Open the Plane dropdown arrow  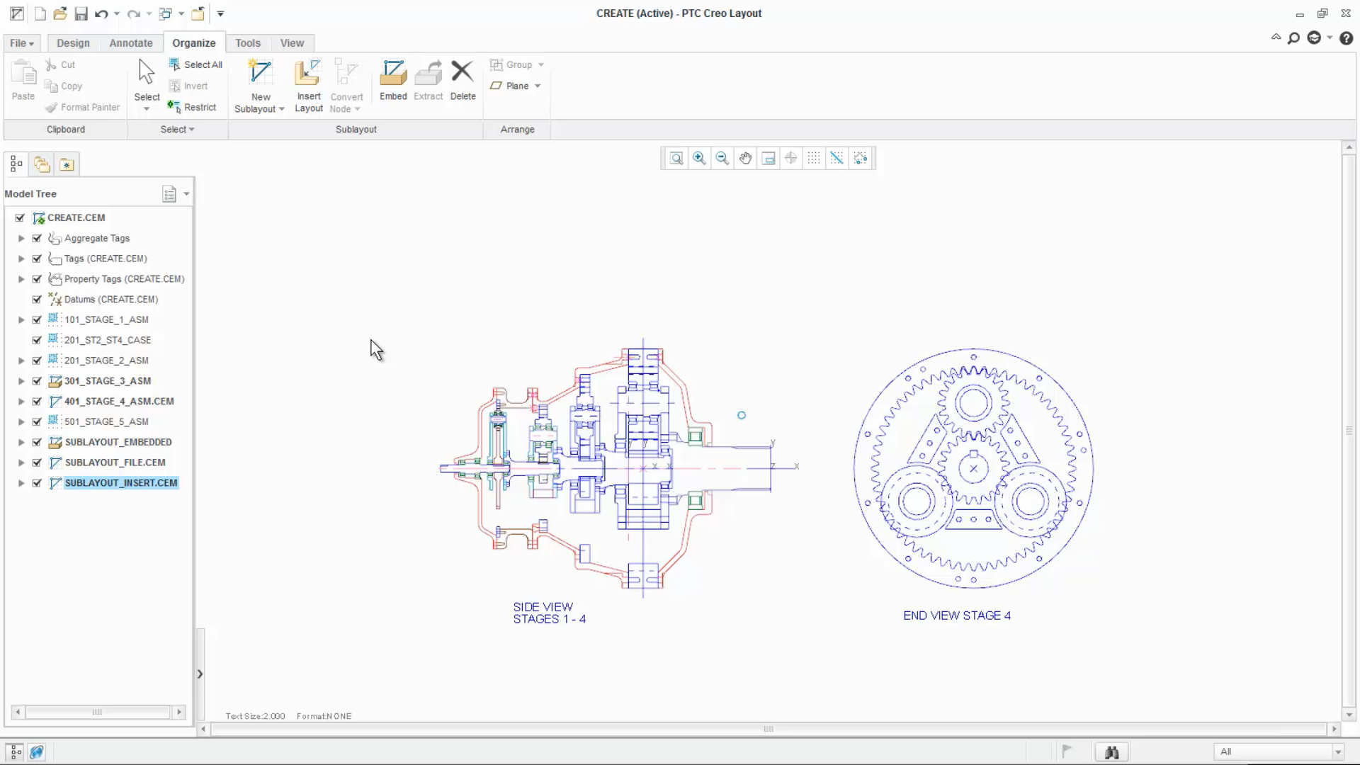tap(538, 86)
